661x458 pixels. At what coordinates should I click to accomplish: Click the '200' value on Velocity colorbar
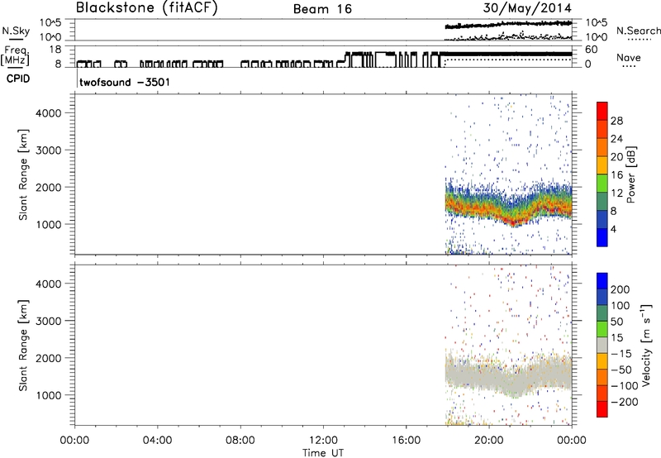tap(621, 289)
